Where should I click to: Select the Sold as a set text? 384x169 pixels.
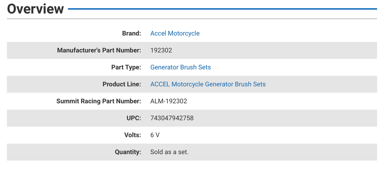pyautogui.click(x=169, y=152)
